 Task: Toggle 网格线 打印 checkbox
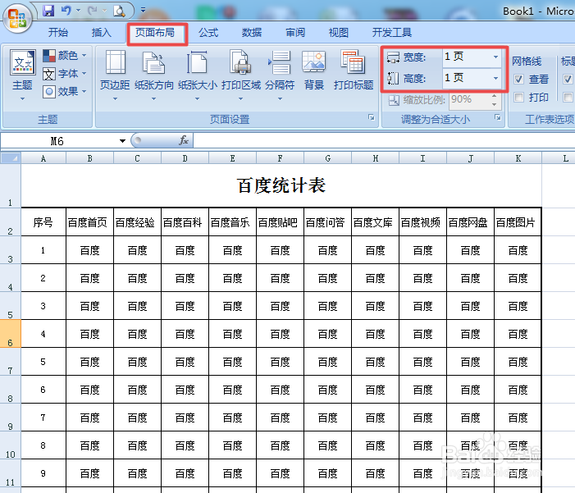518,98
